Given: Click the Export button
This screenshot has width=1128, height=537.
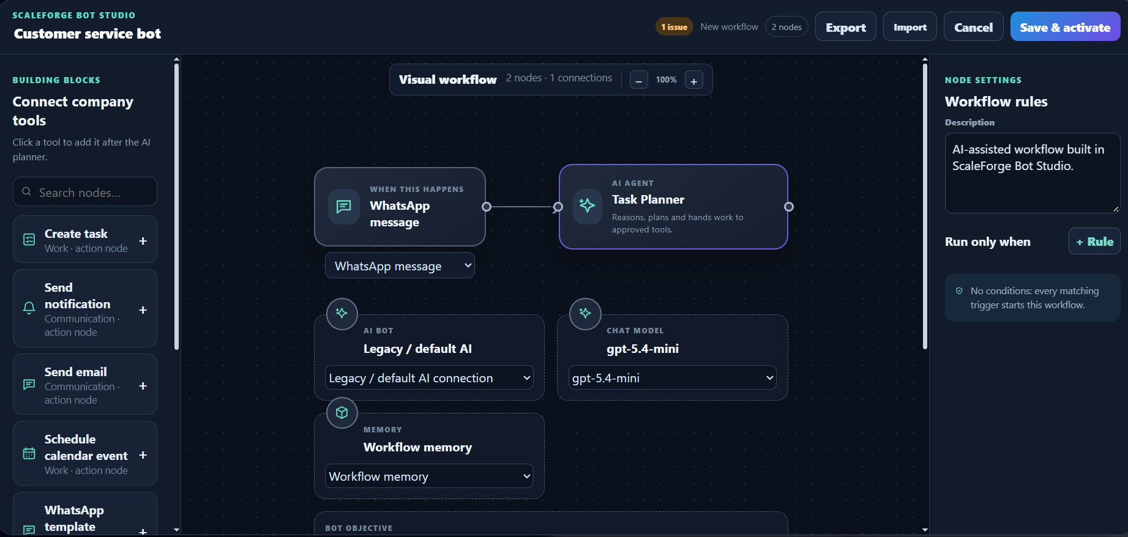Looking at the screenshot, I should tap(845, 27).
